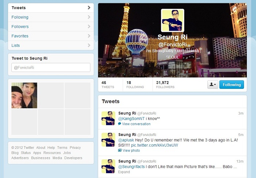Image resolution: width=256 pixels, height=178 pixels.
Task: View the 18 Following count
Action: (135, 84)
